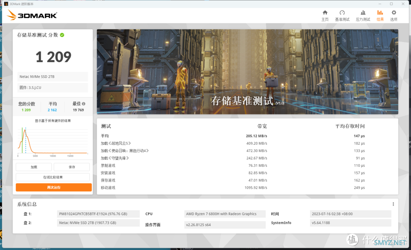Click the 保存 button

coord(72,167)
